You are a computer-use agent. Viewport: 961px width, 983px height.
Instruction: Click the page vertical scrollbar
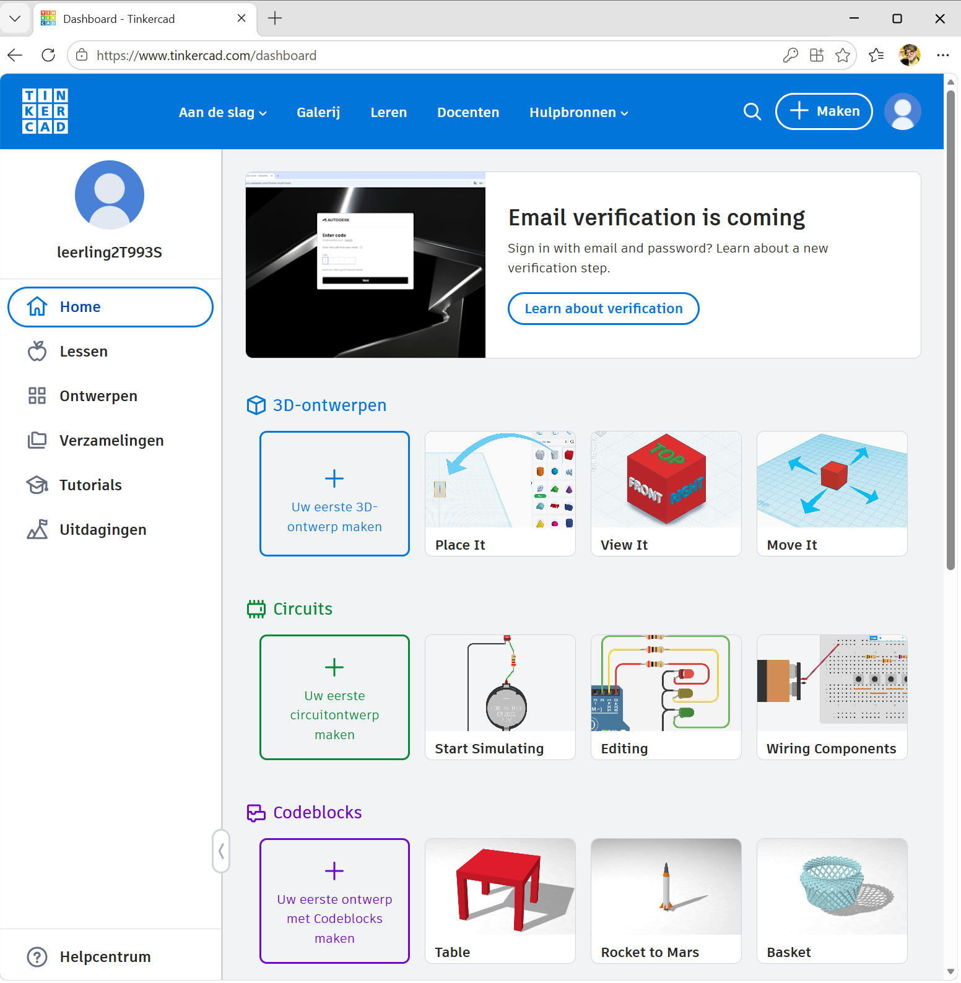coord(950,331)
